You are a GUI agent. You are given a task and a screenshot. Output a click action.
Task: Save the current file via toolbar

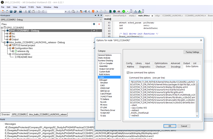[11, 11]
